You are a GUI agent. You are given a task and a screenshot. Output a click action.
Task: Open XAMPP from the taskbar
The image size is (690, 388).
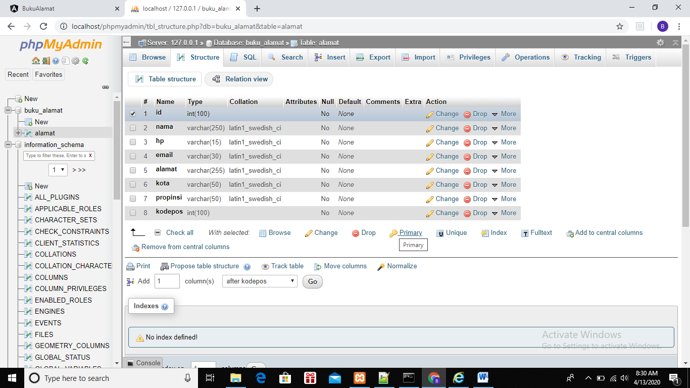pyautogui.click(x=360, y=378)
